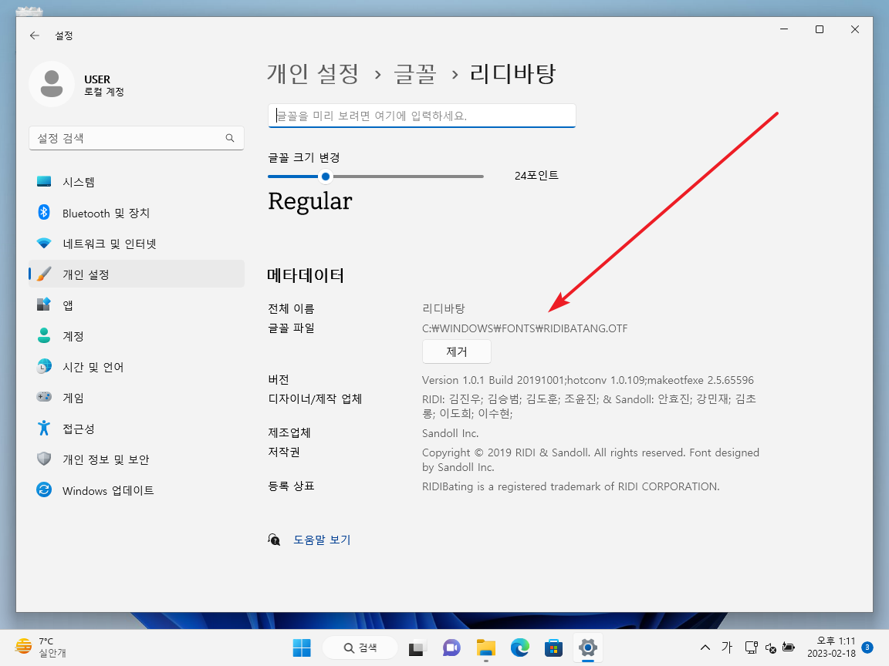Viewport: 889px width, 666px height.
Task: Click the designer list starting with 'RIDI: 김진우'
Action: coord(589,406)
